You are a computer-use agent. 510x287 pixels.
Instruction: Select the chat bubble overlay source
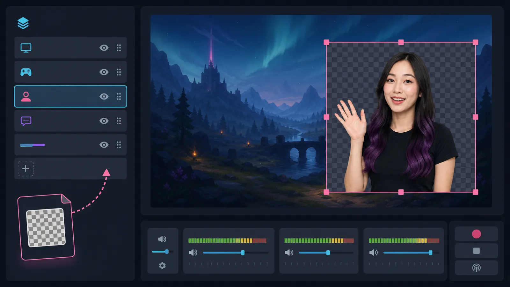[70, 121]
